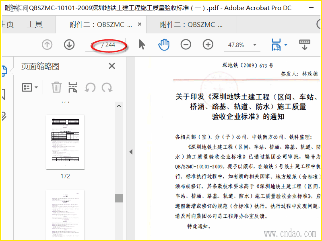
Task: Switch to the second 附件二 document tab
Action: 192,25
